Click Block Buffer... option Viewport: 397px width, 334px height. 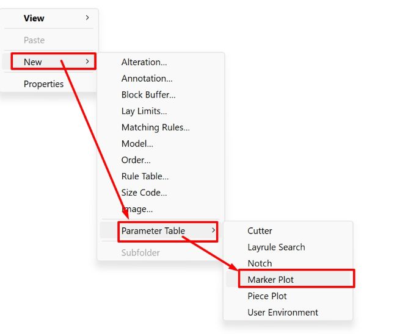pos(148,94)
